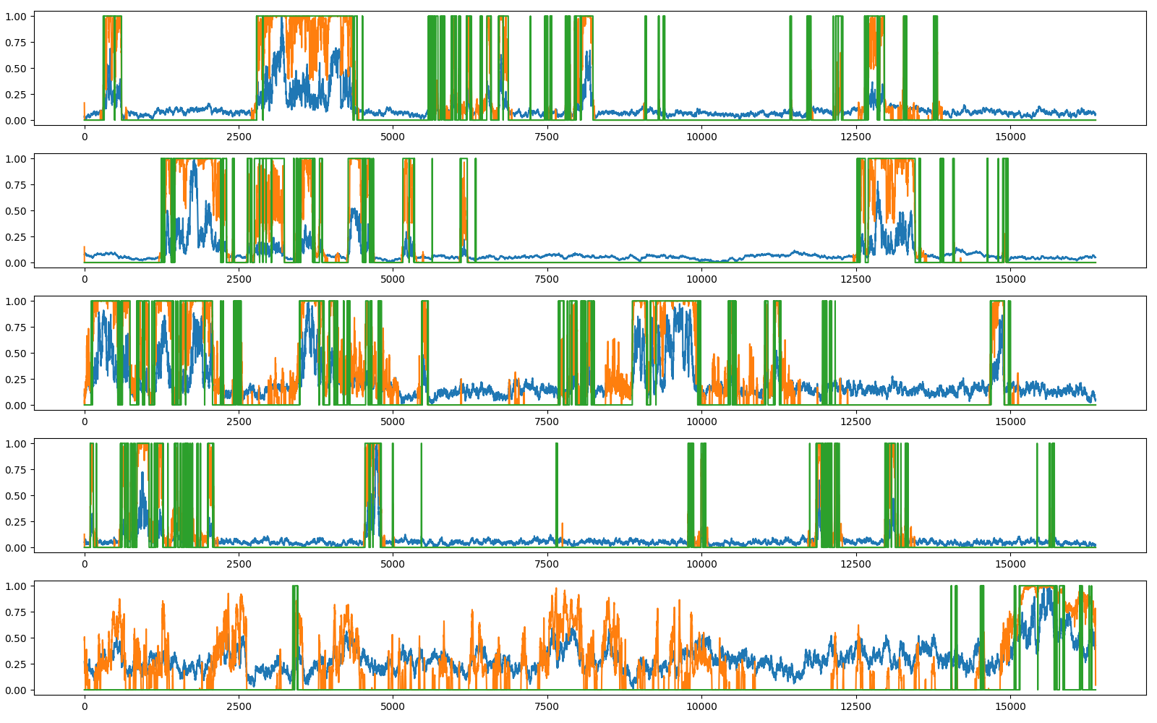Choose the 2500 x-axis tick label of the bottom subplot
The image size is (1157, 723).
point(239,706)
